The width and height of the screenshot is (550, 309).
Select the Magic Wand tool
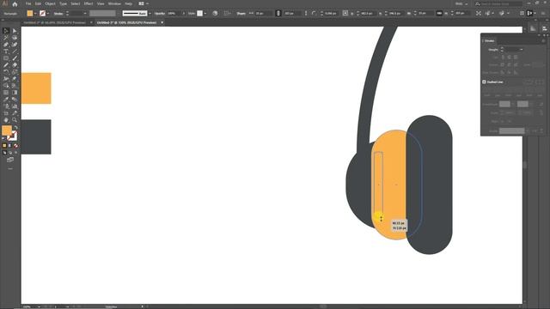6,38
